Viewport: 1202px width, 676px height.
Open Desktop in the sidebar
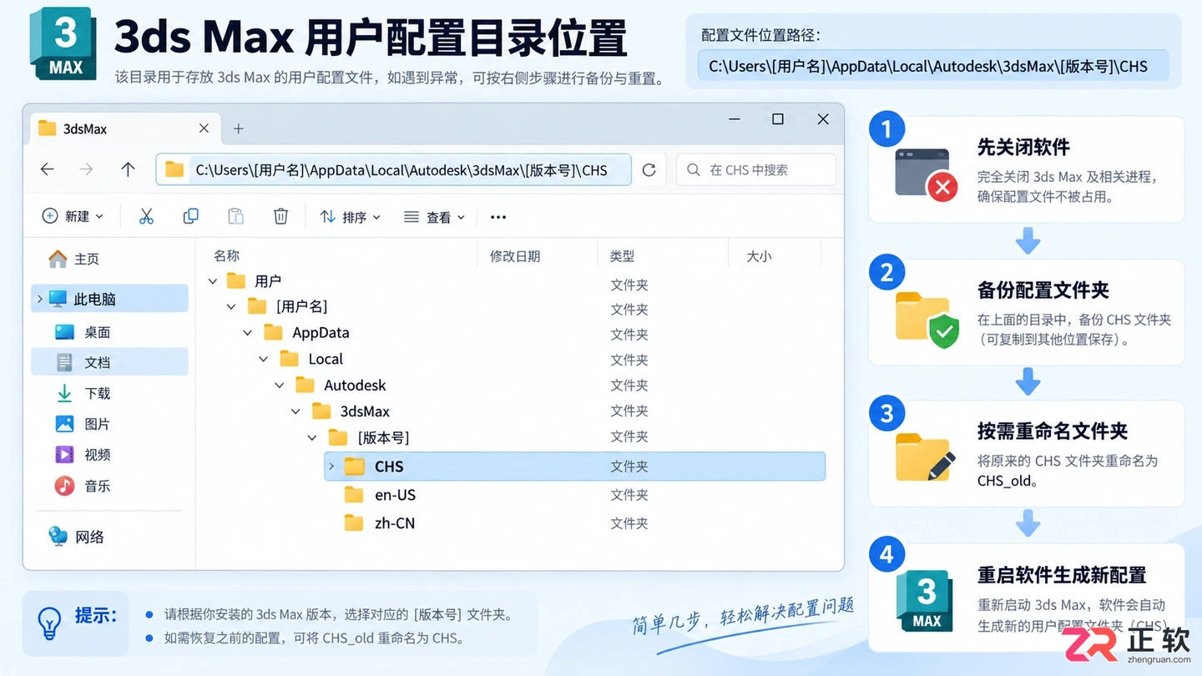[x=83, y=332]
